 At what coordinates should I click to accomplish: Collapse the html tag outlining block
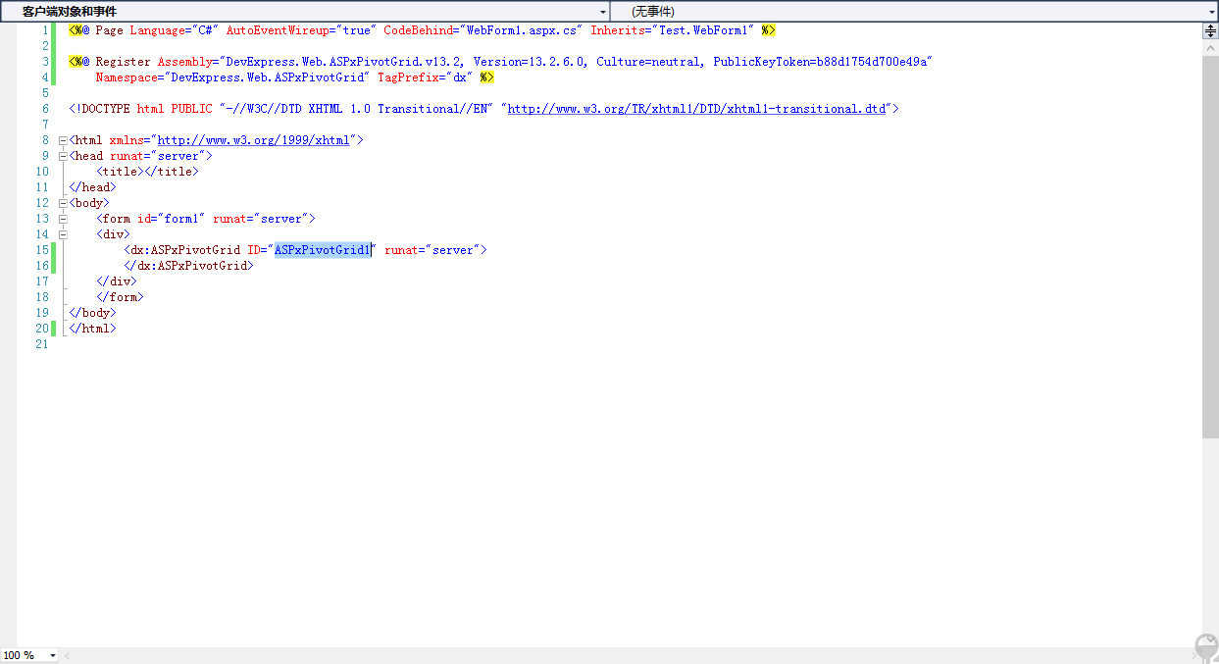click(63, 140)
